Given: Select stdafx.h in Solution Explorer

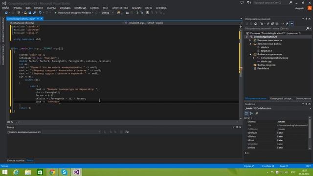Looking at the screenshot, I should (265, 47).
